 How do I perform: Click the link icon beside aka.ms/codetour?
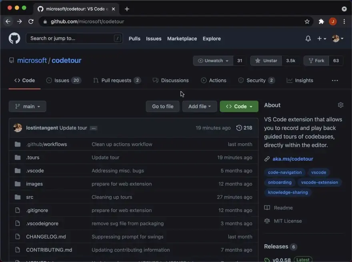coord(267,159)
